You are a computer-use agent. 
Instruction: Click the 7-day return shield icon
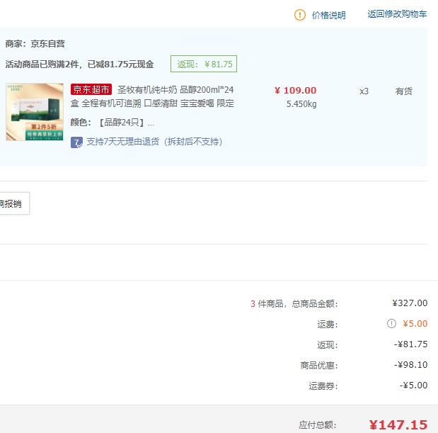click(x=76, y=142)
